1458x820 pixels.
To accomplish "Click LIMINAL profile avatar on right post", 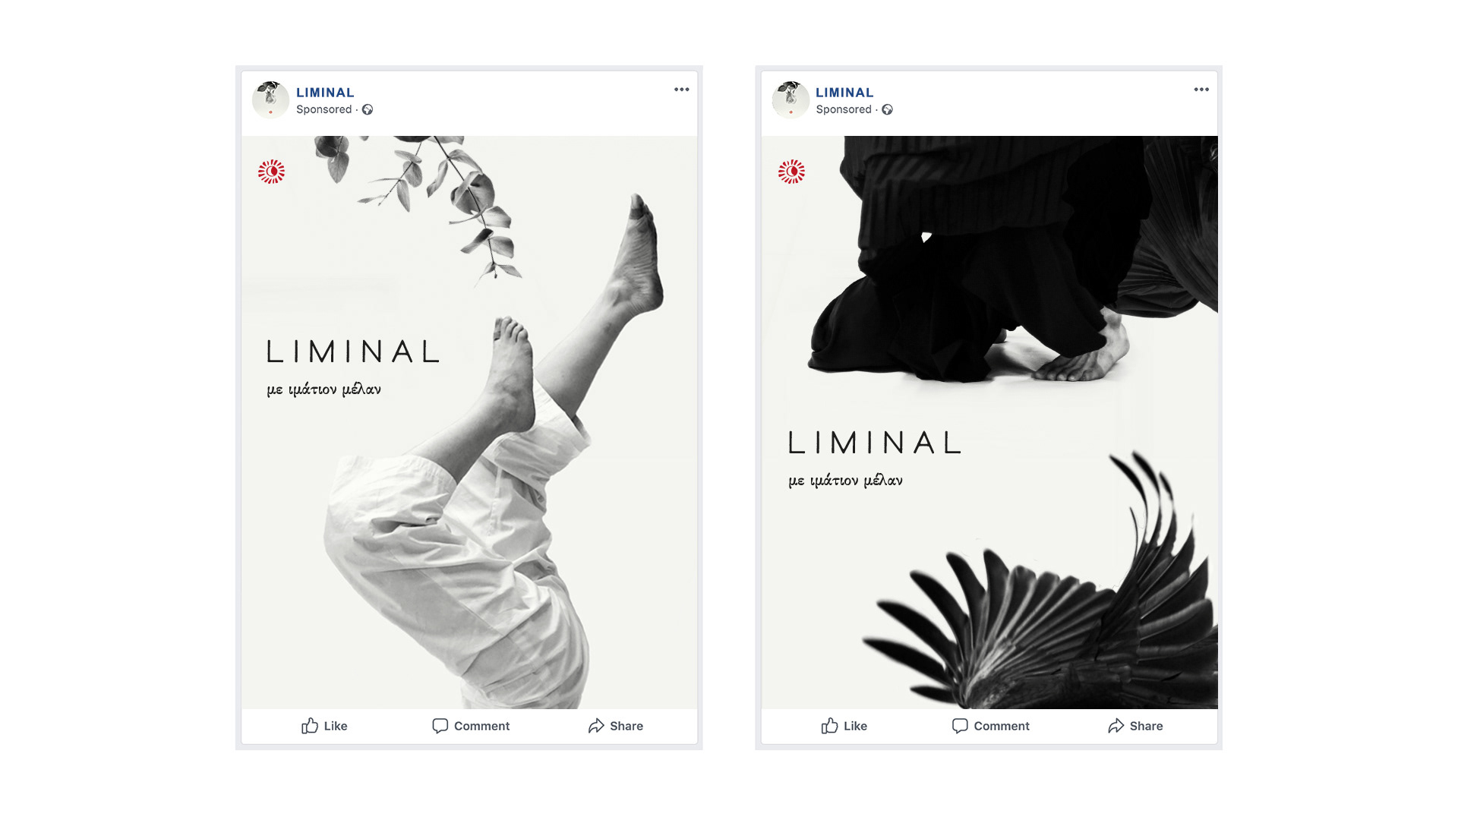I will (791, 99).
